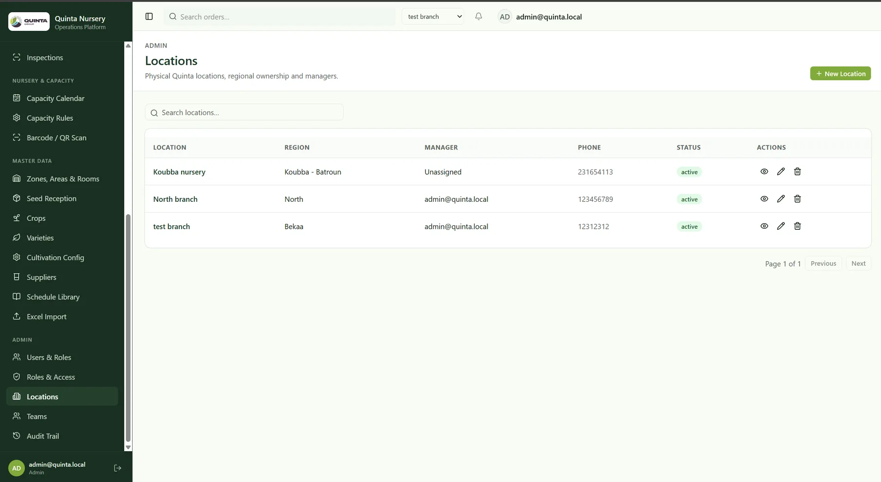Click New Location button

[x=840, y=73]
